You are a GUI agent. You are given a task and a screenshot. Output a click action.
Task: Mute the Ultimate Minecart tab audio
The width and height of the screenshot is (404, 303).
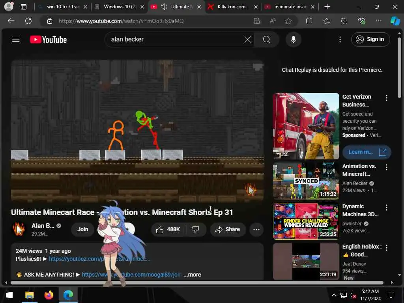pyautogui.click(x=164, y=7)
